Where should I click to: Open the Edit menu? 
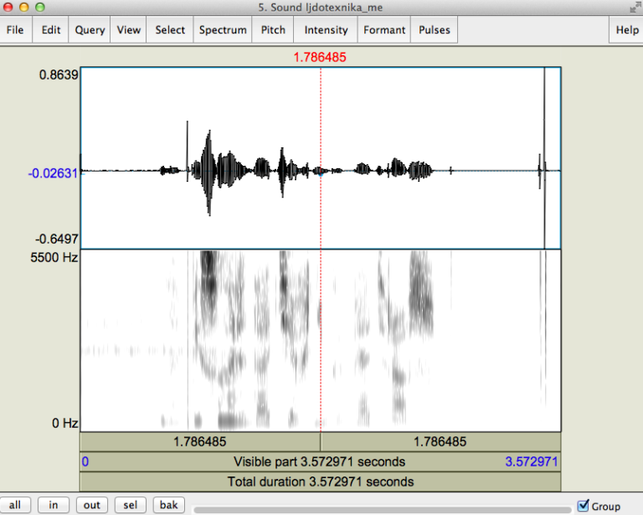coord(51,30)
